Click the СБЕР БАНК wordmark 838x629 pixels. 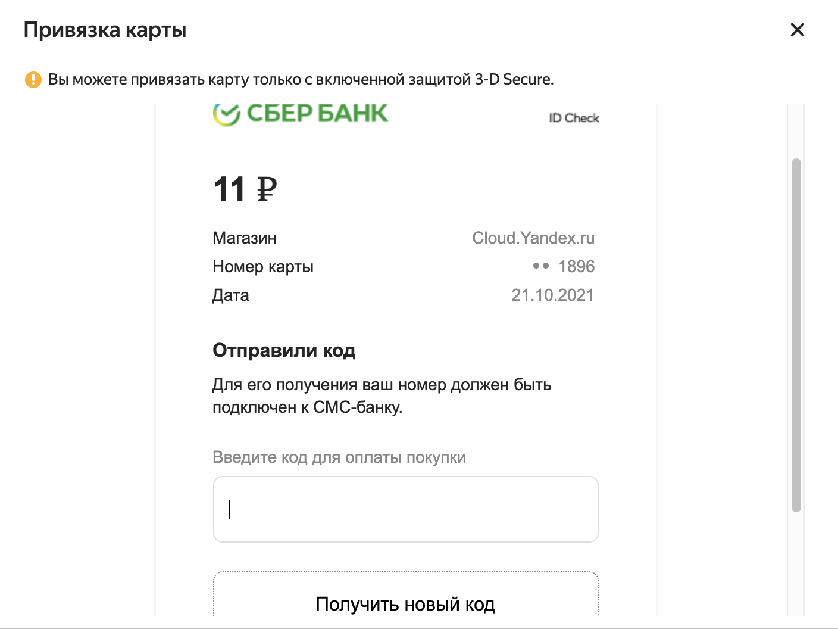tap(317, 113)
